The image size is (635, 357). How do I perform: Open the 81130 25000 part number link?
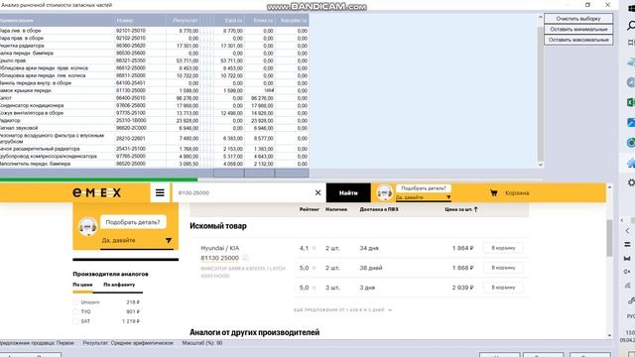tap(220, 258)
